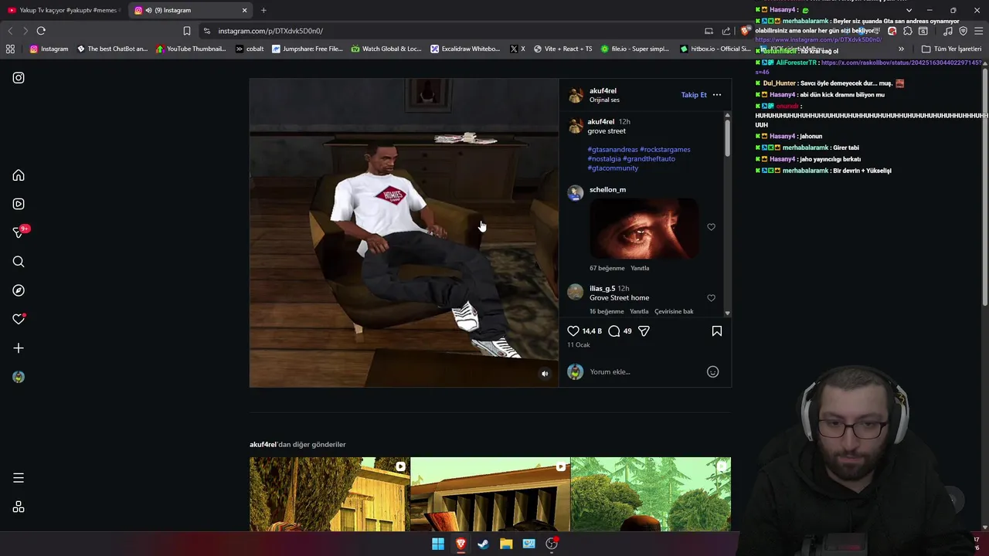Open the #gtacommunity hashtag

(x=613, y=168)
